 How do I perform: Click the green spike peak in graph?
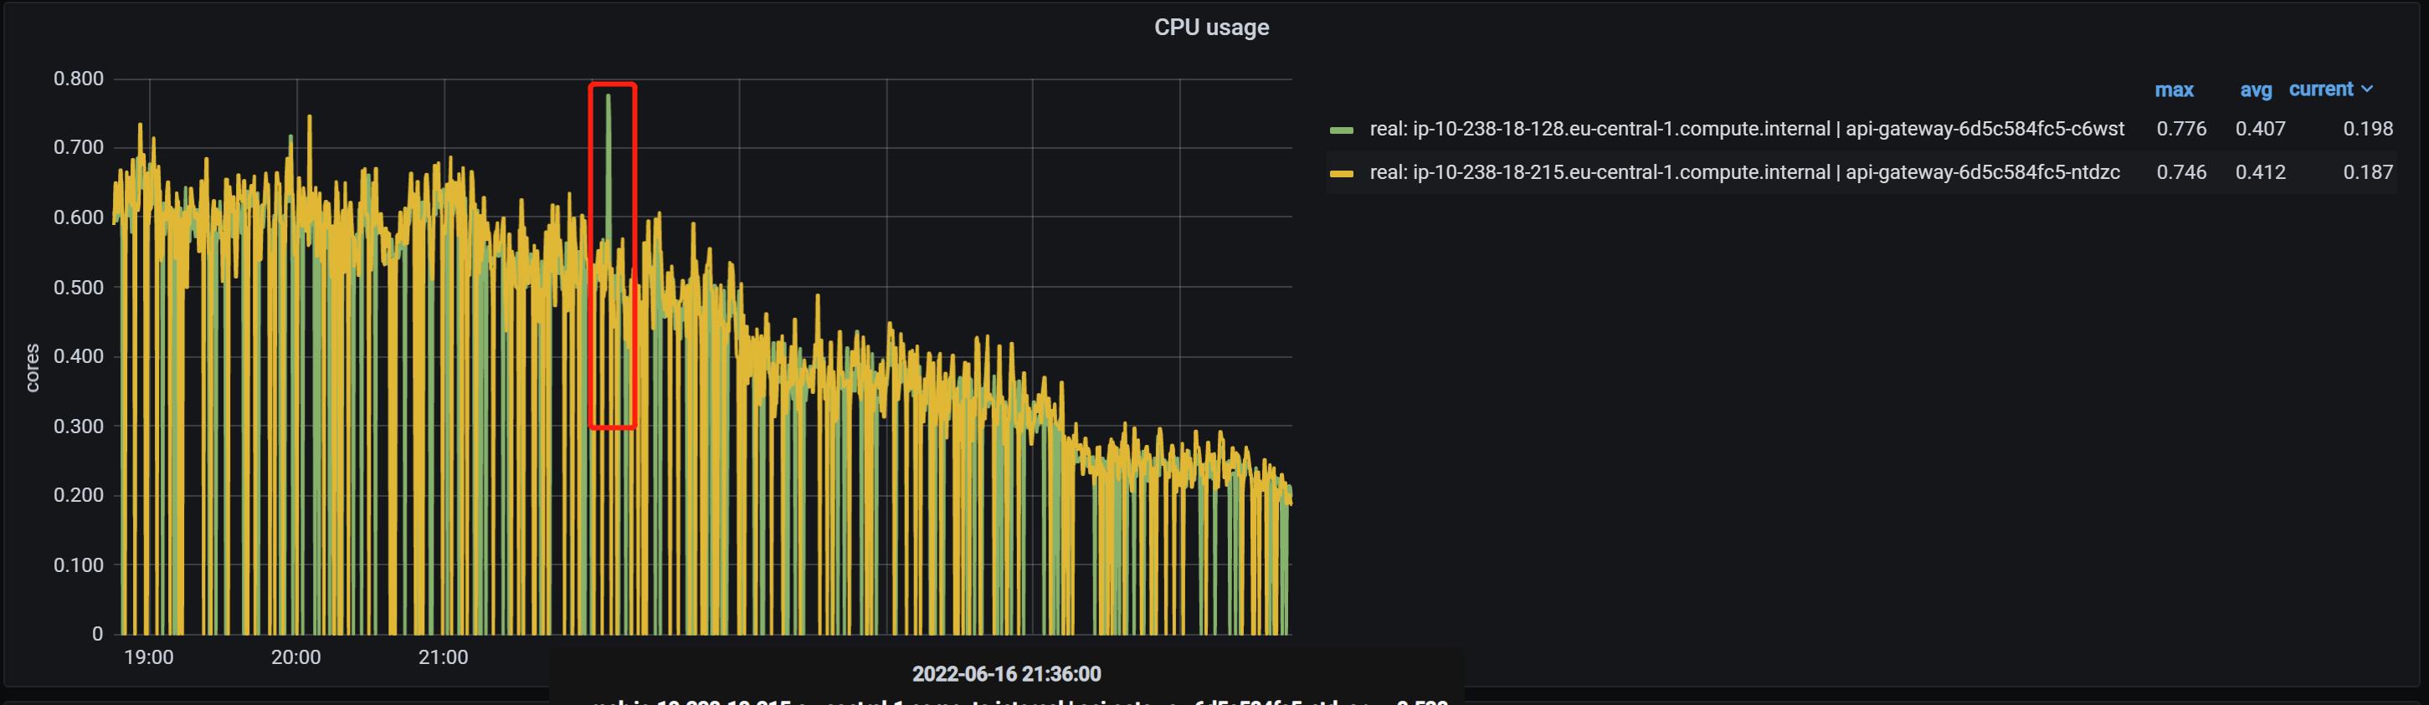[609, 96]
